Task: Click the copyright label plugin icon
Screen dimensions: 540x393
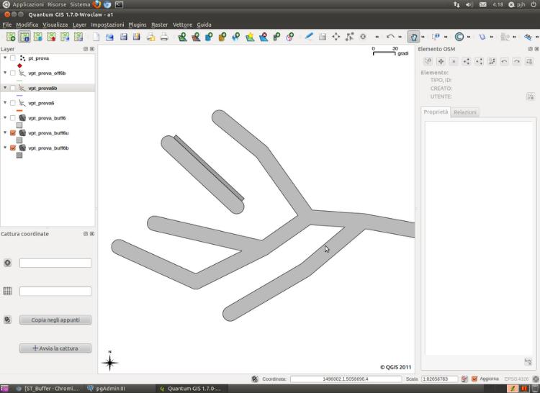Action: pyautogui.click(x=459, y=37)
